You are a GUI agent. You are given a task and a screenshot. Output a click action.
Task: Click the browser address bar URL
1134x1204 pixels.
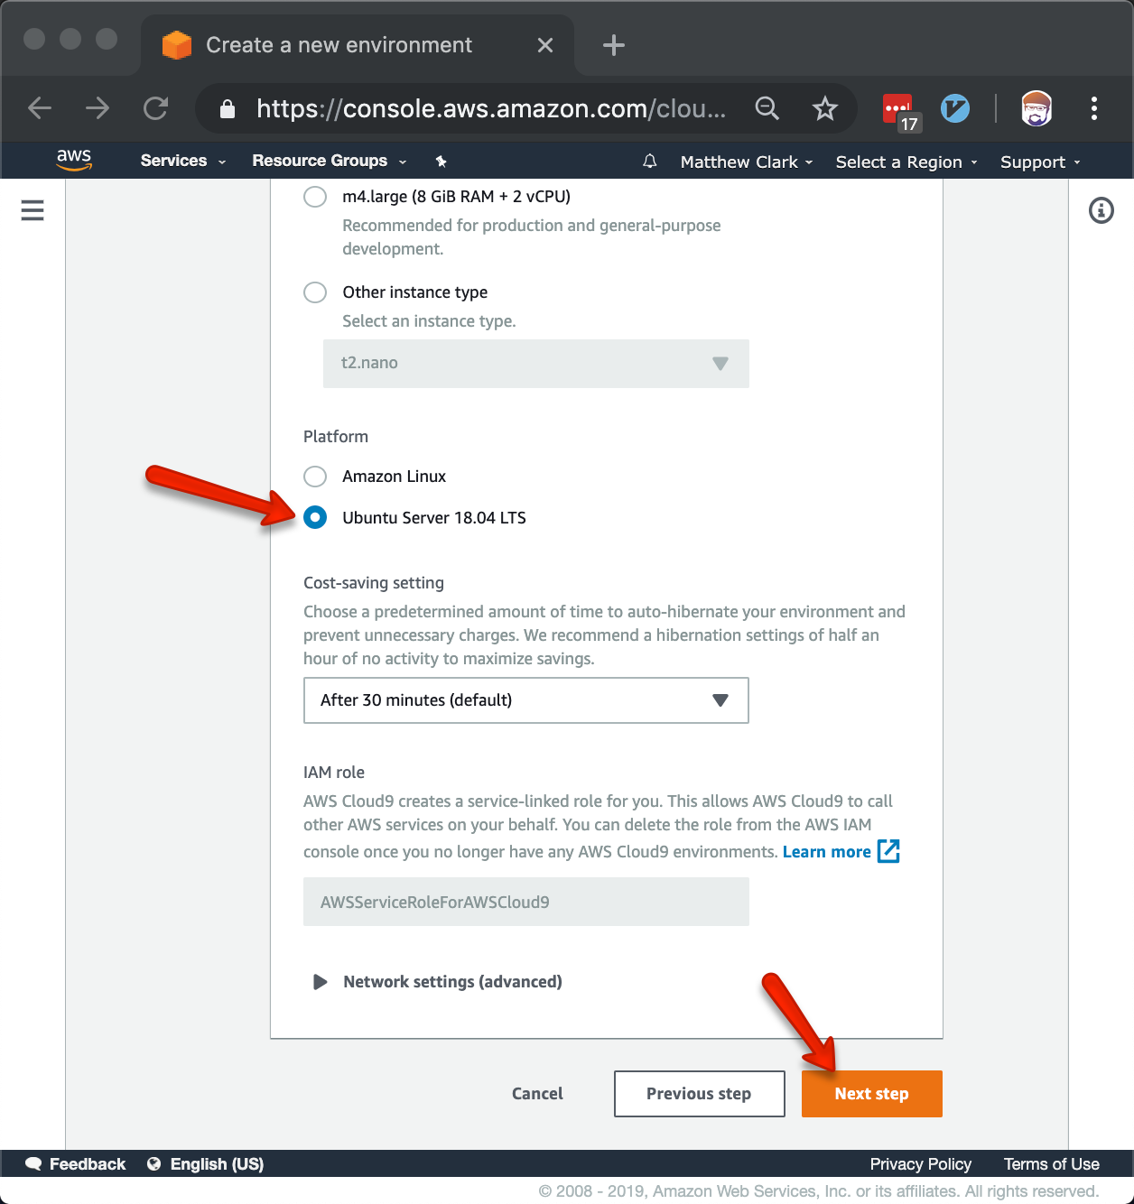tap(491, 109)
